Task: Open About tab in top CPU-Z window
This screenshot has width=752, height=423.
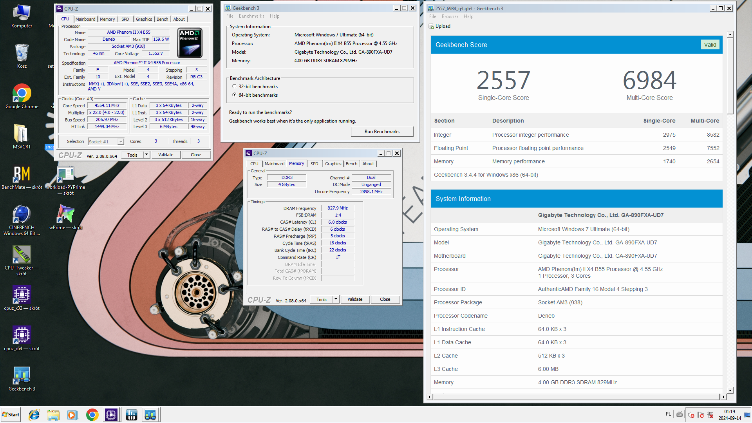Action: click(x=179, y=19)
